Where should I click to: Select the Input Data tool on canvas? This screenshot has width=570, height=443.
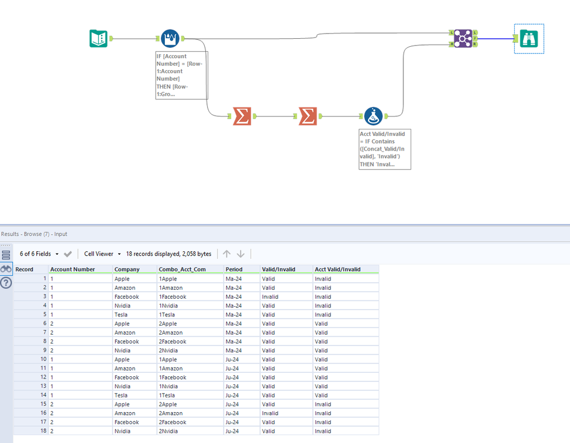pos(99,39)
